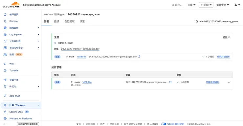Click the domain registration globe icon
The image size is (243, 126).
[x=5, y=28]
